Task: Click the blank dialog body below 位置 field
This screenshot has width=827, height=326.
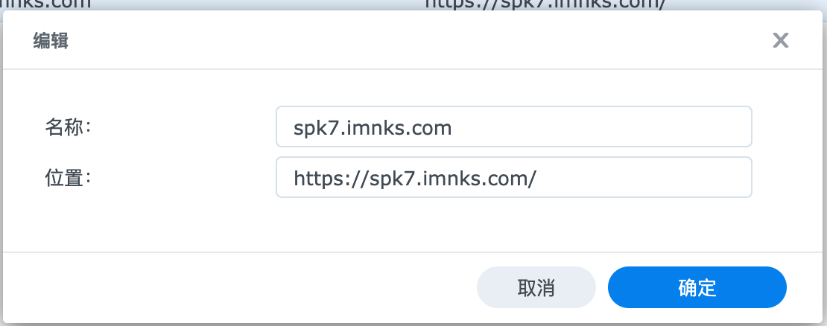Action: coord(411,225)
